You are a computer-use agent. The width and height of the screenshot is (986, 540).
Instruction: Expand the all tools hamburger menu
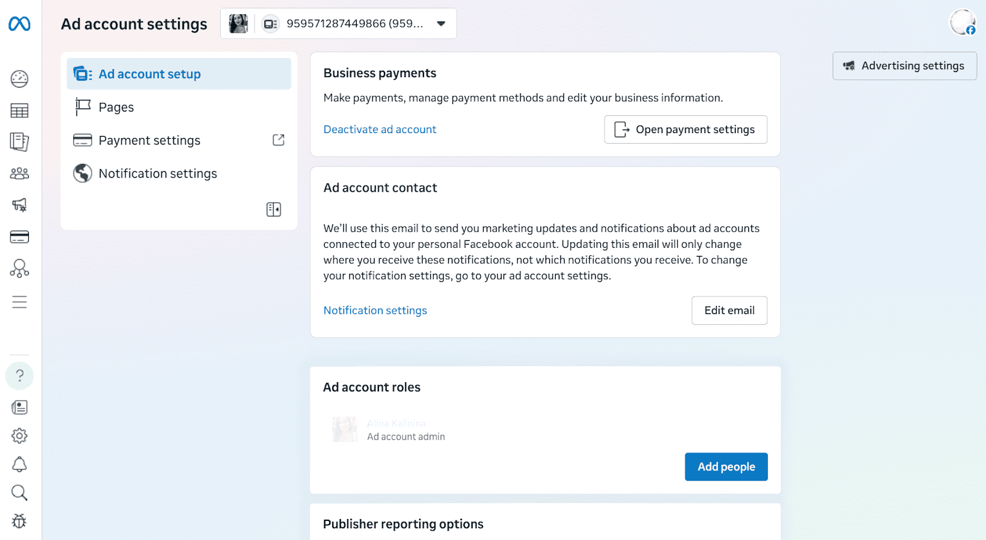tap(19, 302)
